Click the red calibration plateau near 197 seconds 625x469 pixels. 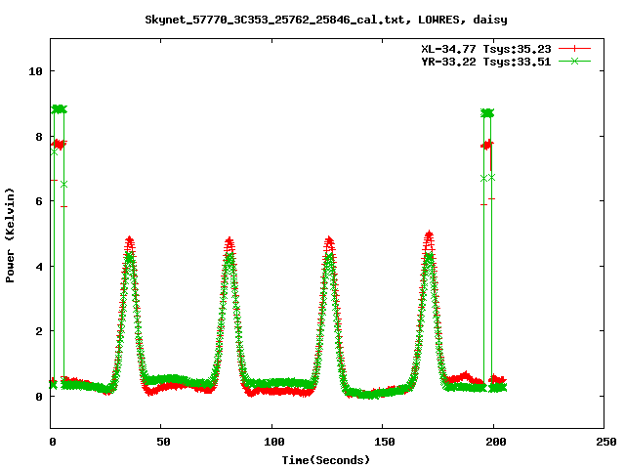pyautogui.click(x=487, y=145)
